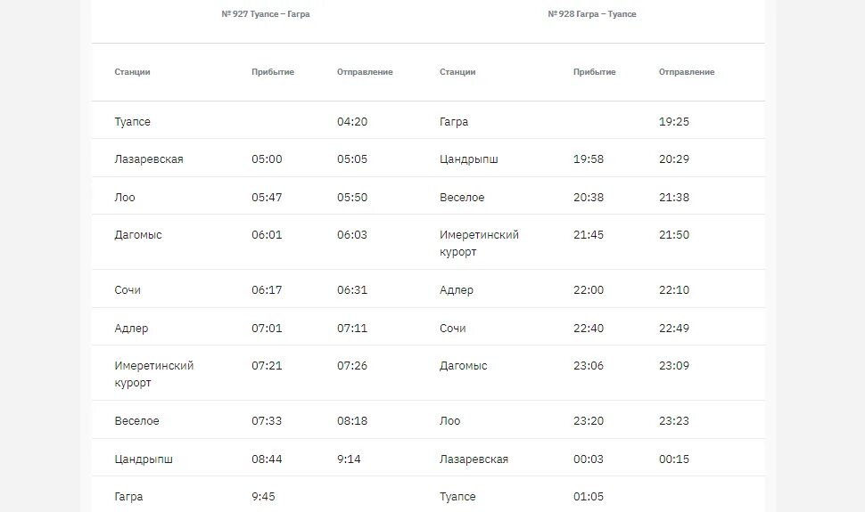Select the Лоо arrival time 05:47
The width and height of the screenshot is (865, 512).
(267, 198)
